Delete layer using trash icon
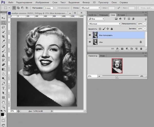 click(141, 48)
